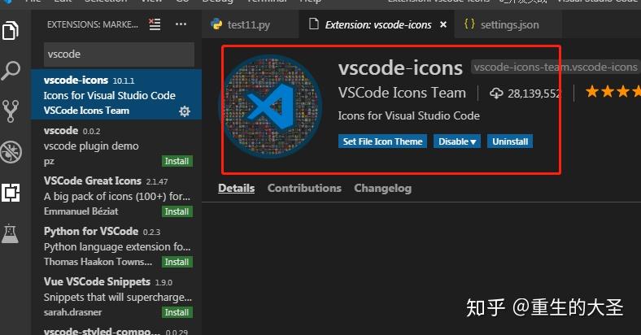
Task: Select the vscode 0.0.2 extension entry
Action: point(116,146)
